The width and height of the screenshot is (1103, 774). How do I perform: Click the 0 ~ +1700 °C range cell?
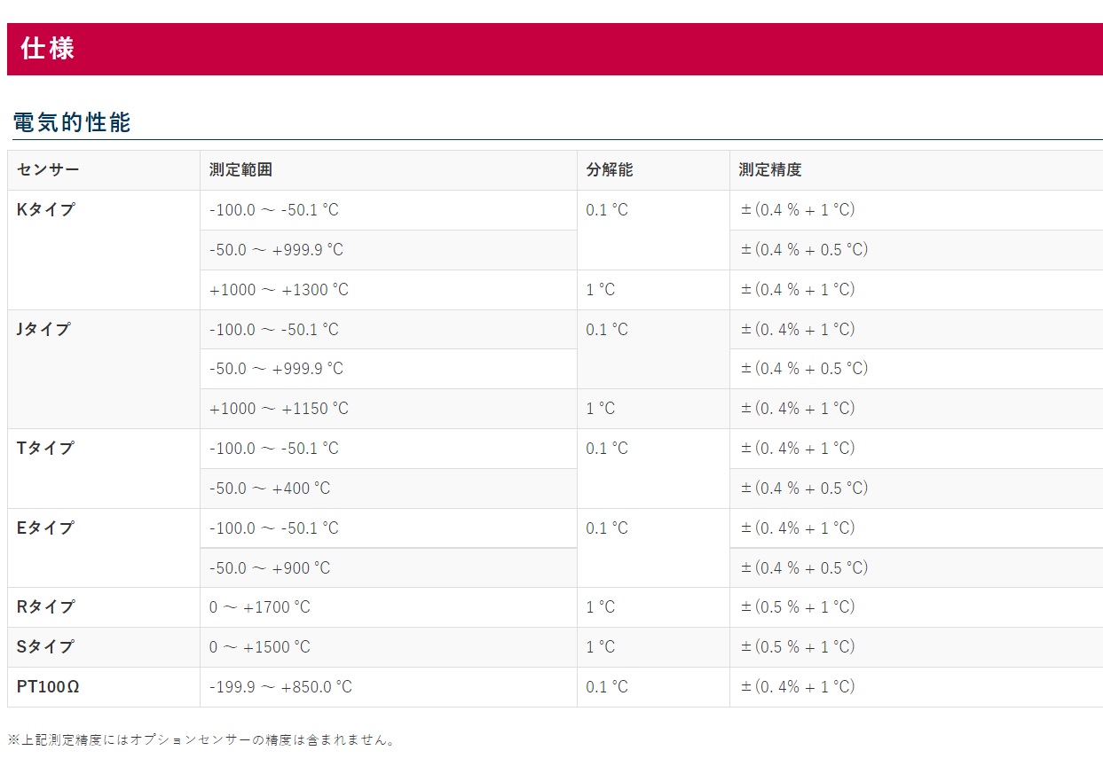coord(260,607)
